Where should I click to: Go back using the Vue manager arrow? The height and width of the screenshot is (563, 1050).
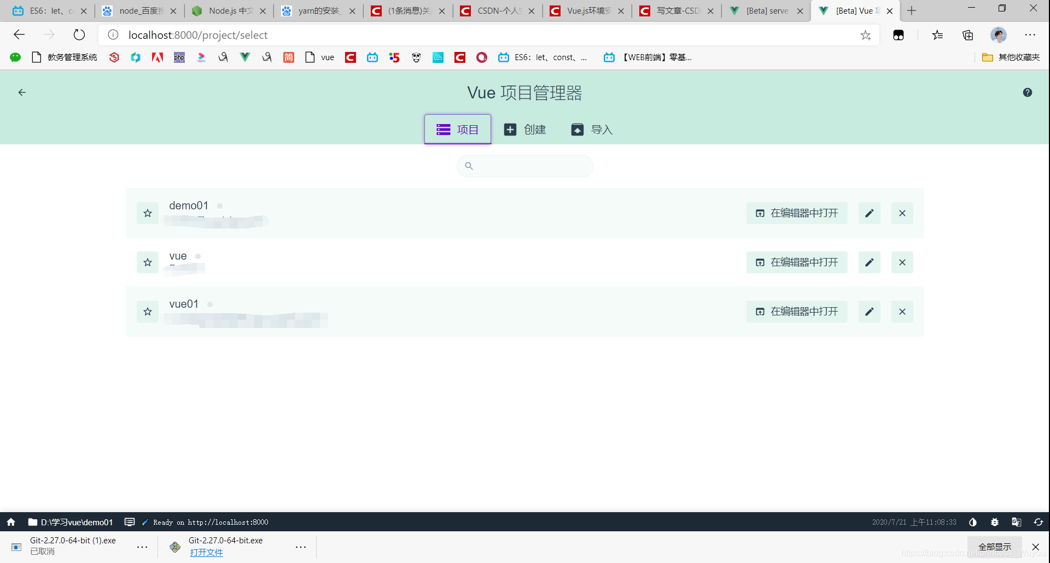[x=22, y=92]
